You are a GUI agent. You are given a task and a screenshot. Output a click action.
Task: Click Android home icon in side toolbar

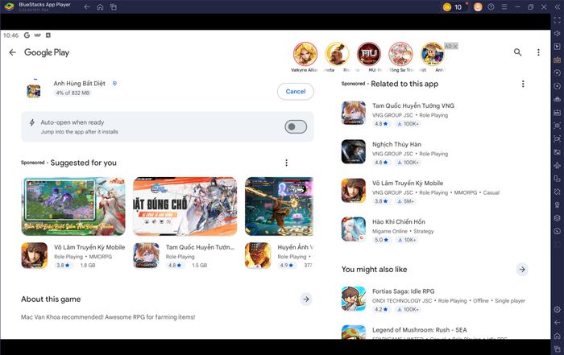(x=558, y=336)
